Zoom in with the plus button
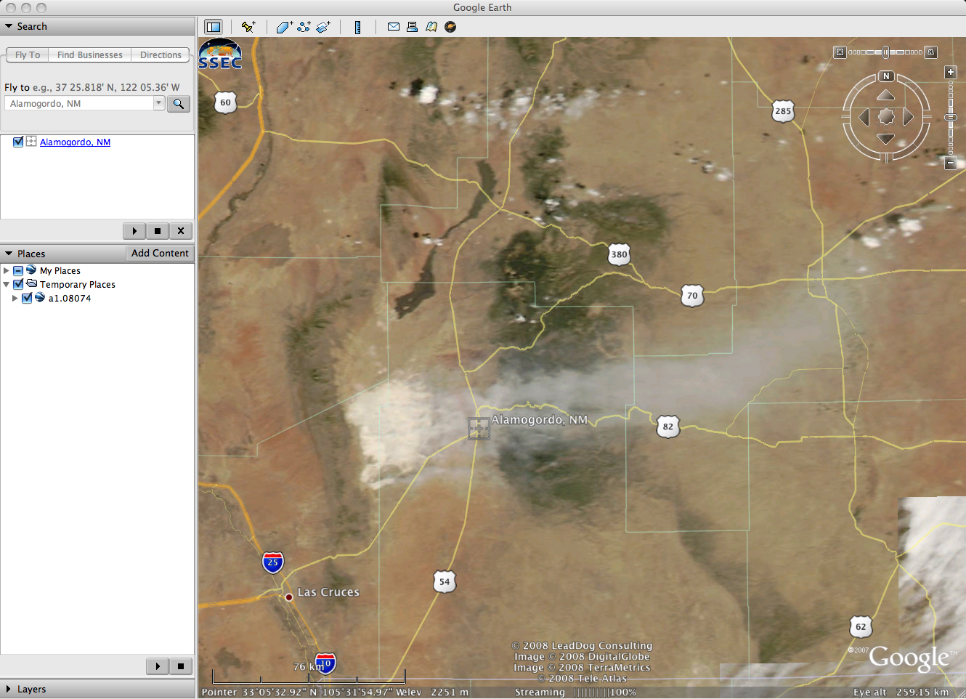 (x=951, y=72)
